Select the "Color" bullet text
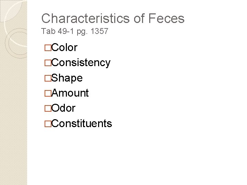The image size is (247, 185). [64, 48]
